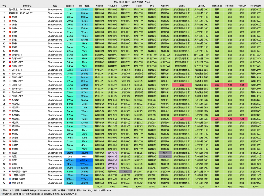
Task: Select the TVB column header
Action: click(x=152, y=6)
